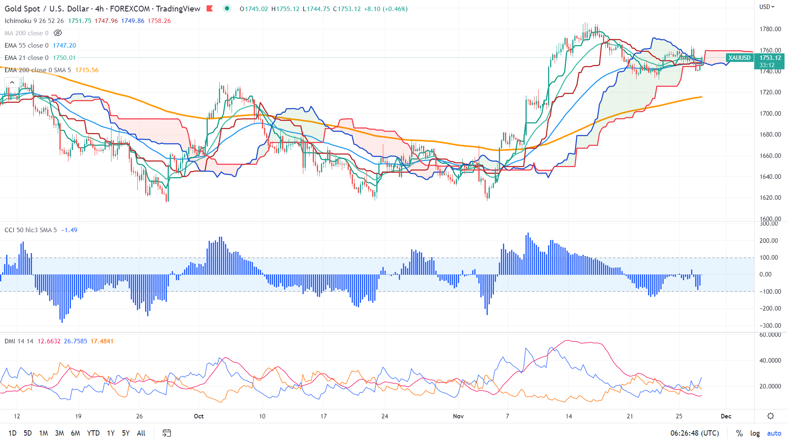Open chart settings gear icon
The image size is (787, 443).
coord(771,416)
